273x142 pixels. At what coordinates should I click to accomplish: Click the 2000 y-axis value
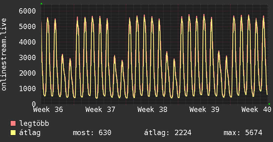pyautogui.click(x=27, y=73)
